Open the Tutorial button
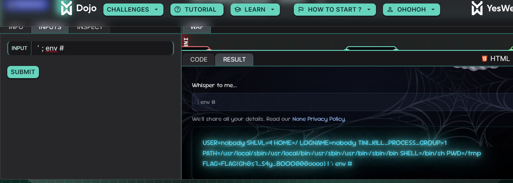This screenshot has height=183, width=513. coord(197,10)
